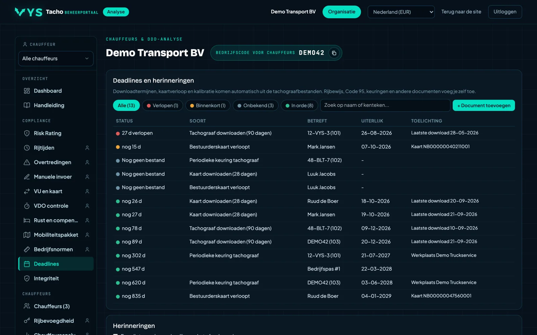Click 'nog 835 d' status cell
This screenshot has height=335, width=537.
click(131, 296)
